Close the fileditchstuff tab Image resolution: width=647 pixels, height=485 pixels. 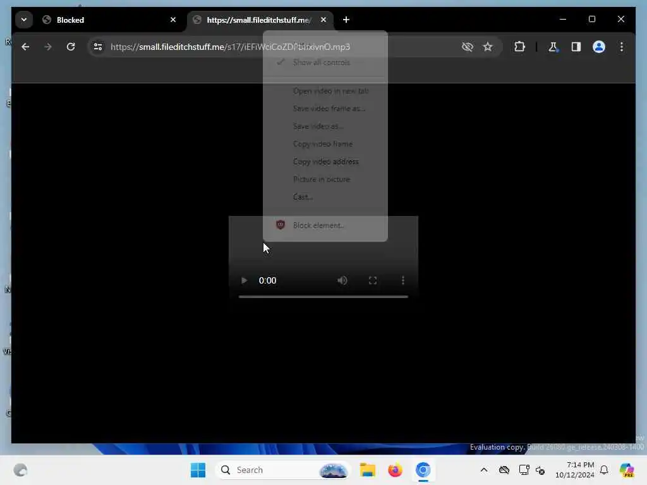(x=323, y=20)
